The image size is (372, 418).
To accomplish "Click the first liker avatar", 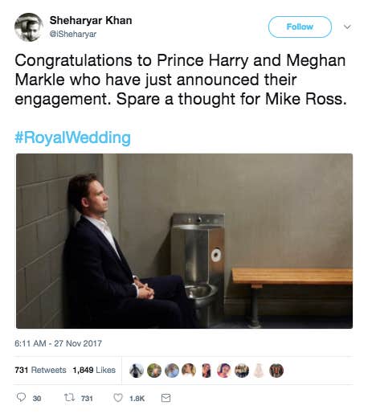I will (x=137, y=371).
